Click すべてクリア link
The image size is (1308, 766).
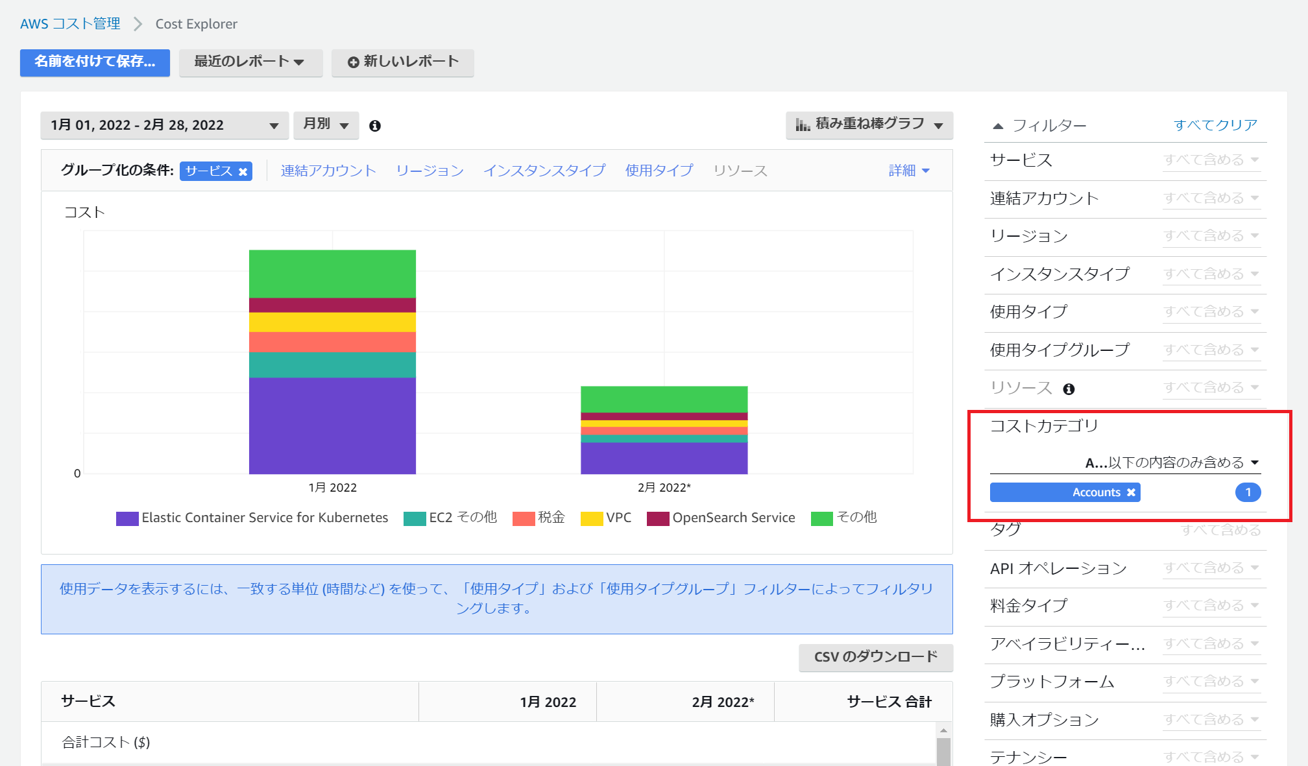tap(1215, 125)
